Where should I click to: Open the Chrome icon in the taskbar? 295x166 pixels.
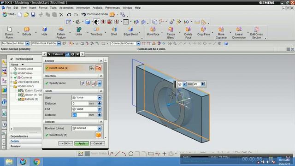click(37, 162)
